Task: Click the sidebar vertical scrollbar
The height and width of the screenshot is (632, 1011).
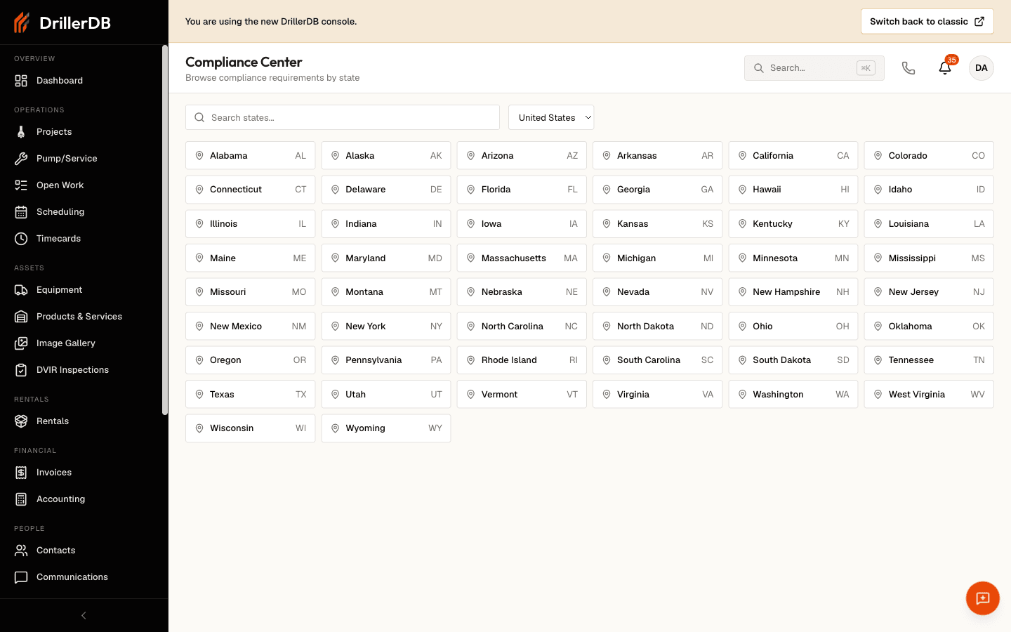Action: [x=165, y=230]
